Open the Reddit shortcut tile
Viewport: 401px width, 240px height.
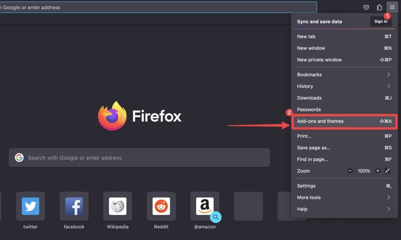click(x=161, y=206)
